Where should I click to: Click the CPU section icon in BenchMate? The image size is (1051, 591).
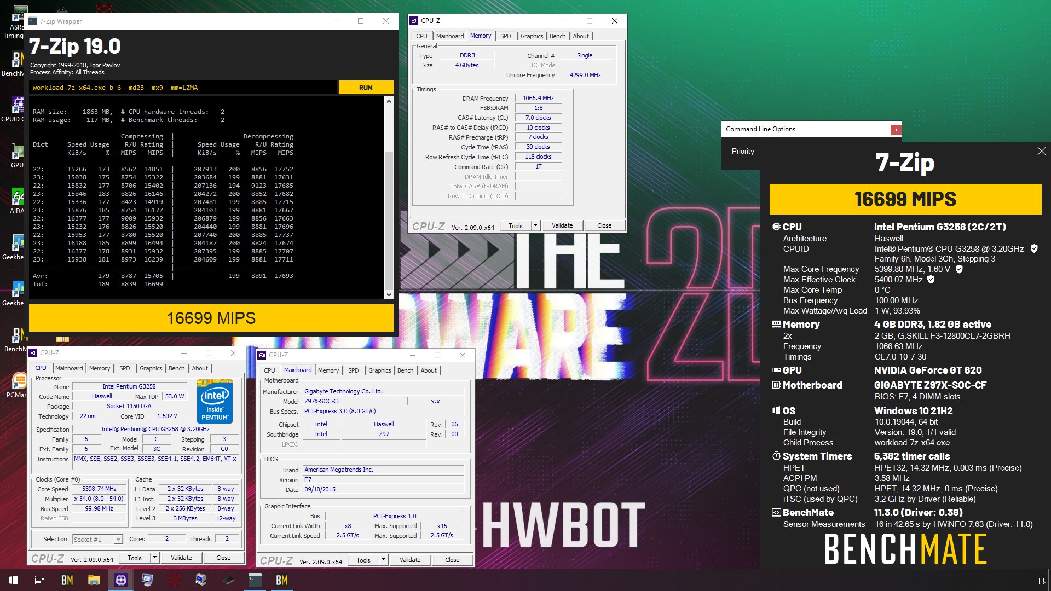coord(776,227)
